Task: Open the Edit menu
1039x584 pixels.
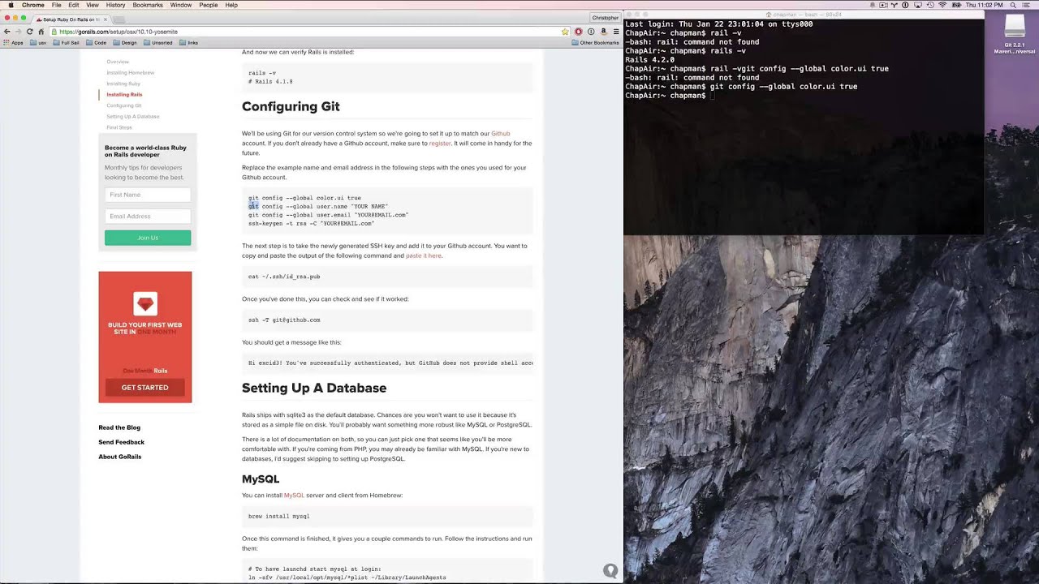Action: pyautogui.click(x=74, y=5)
